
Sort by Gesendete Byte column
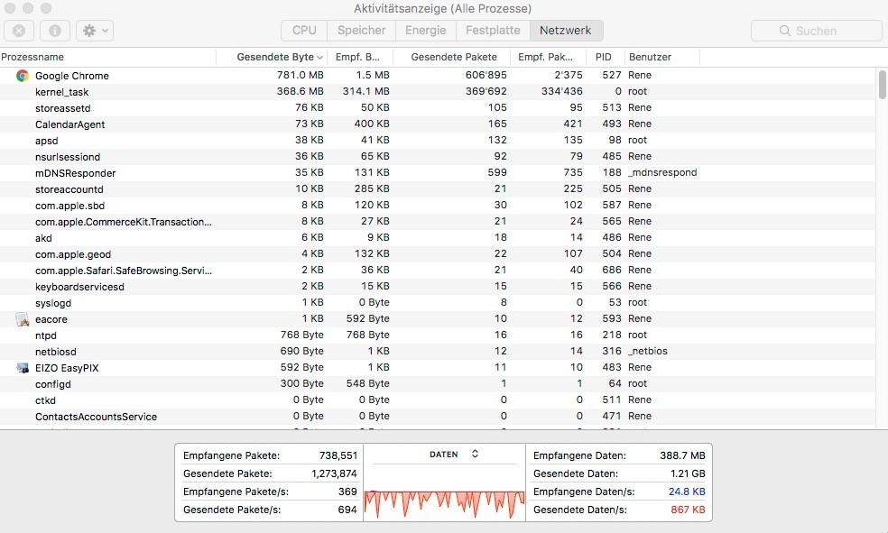[275, 57]
